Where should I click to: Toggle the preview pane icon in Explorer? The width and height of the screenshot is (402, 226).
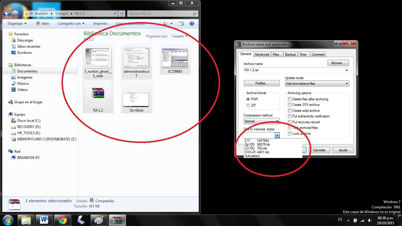pos(181,24)
